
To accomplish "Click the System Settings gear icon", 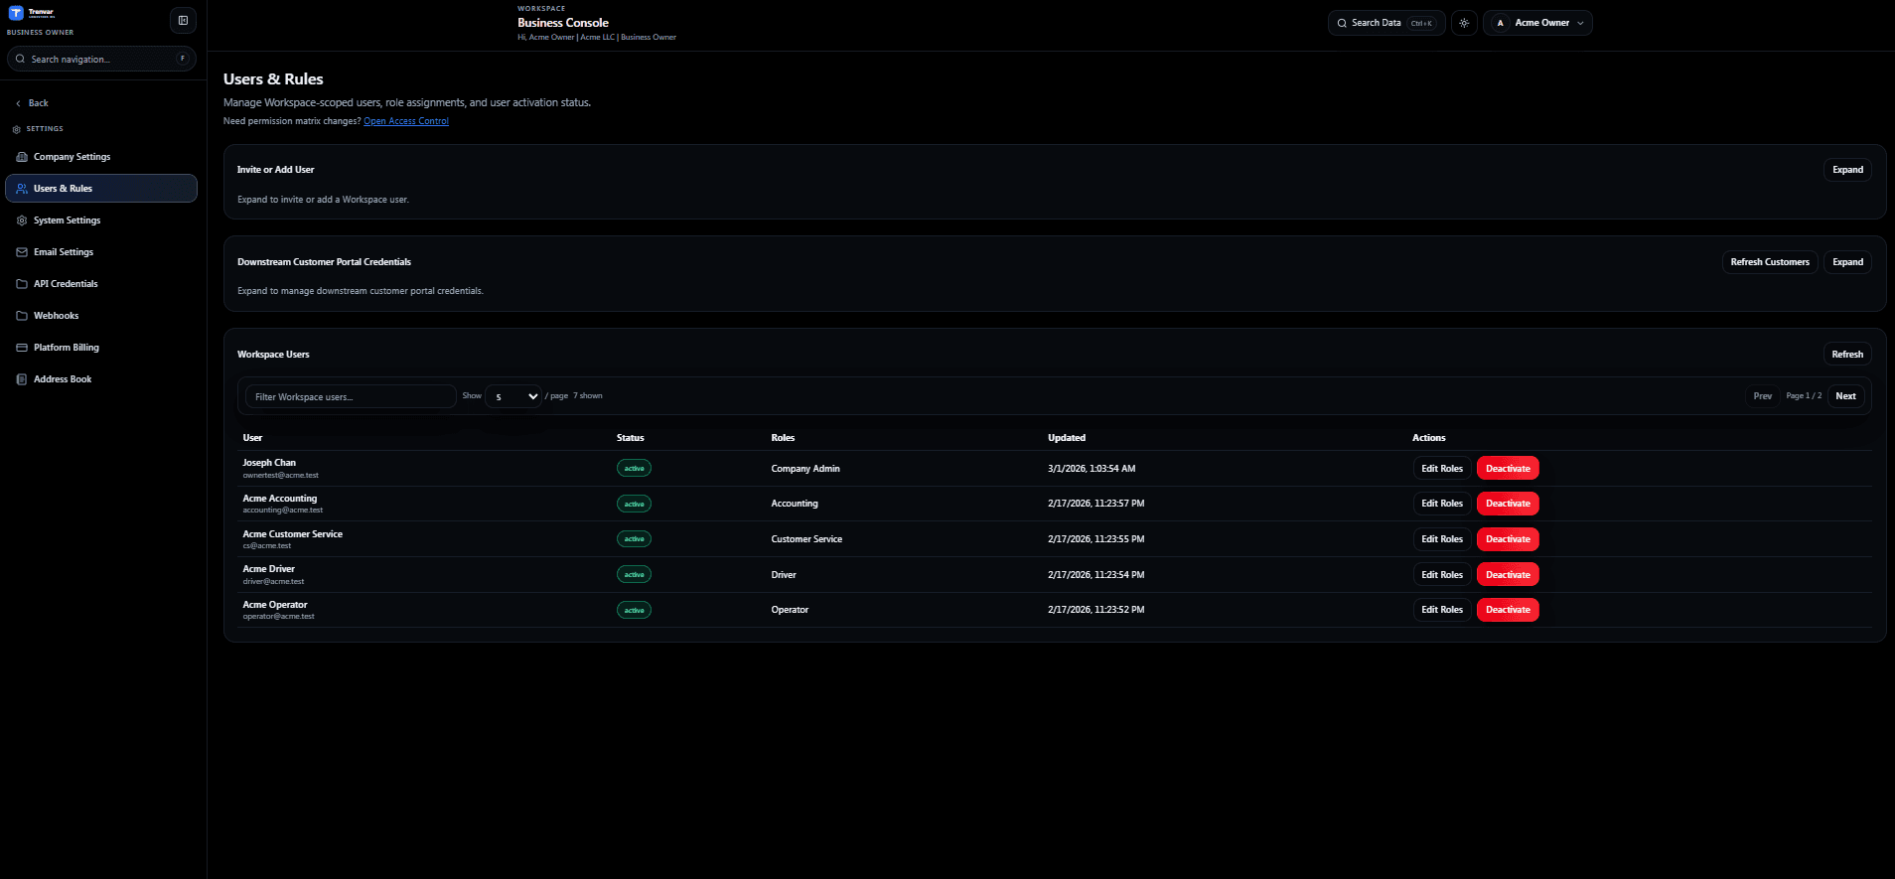I will coord(22,220).
